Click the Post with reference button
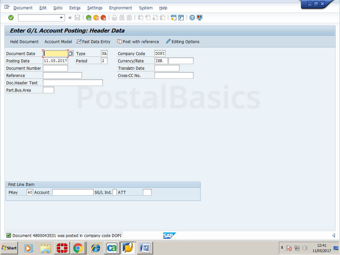Viewport: 340px width, 255px height. (x=138, y=42)
